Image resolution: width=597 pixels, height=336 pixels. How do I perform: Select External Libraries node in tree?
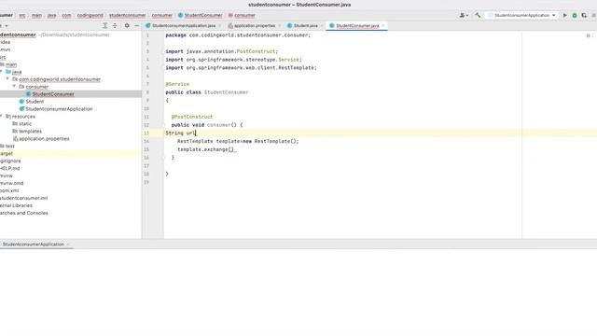pyautogui.click(x=16, y=205)
